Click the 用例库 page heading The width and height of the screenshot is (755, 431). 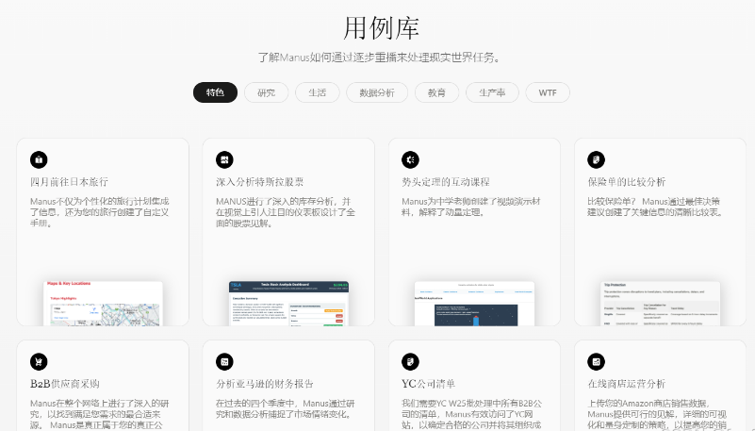381,28
